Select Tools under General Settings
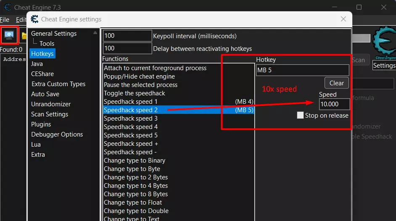 pyautogui.click(x=47, y=44)
